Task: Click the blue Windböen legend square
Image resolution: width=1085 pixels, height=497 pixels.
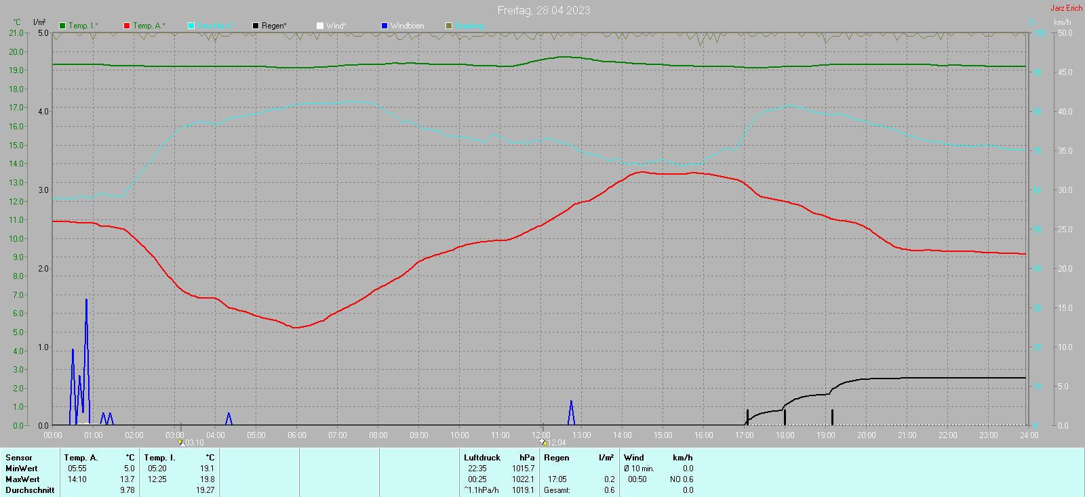Action: tap(384, 26)
